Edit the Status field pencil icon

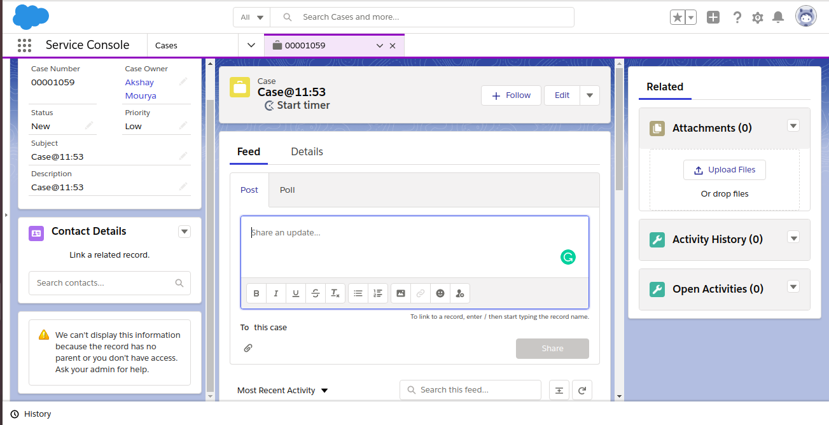[90, 125]
